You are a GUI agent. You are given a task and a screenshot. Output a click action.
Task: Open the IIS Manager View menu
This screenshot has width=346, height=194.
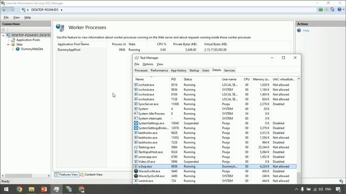click(x=16, y=17)
